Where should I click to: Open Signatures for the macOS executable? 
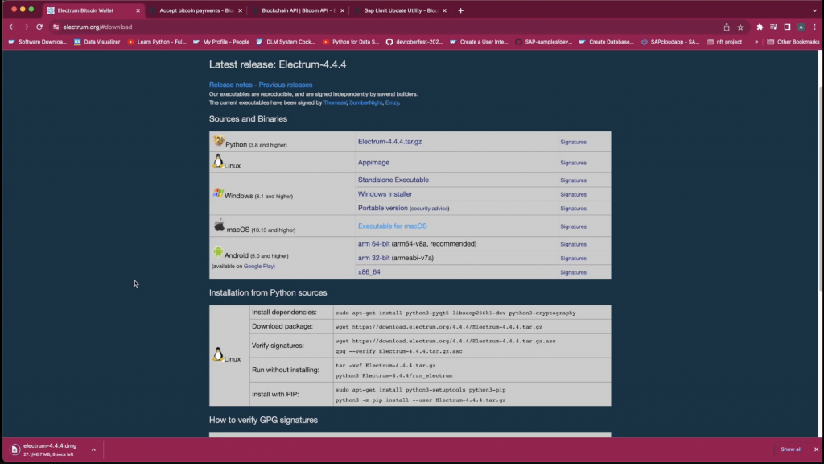[x=573, y=226]
